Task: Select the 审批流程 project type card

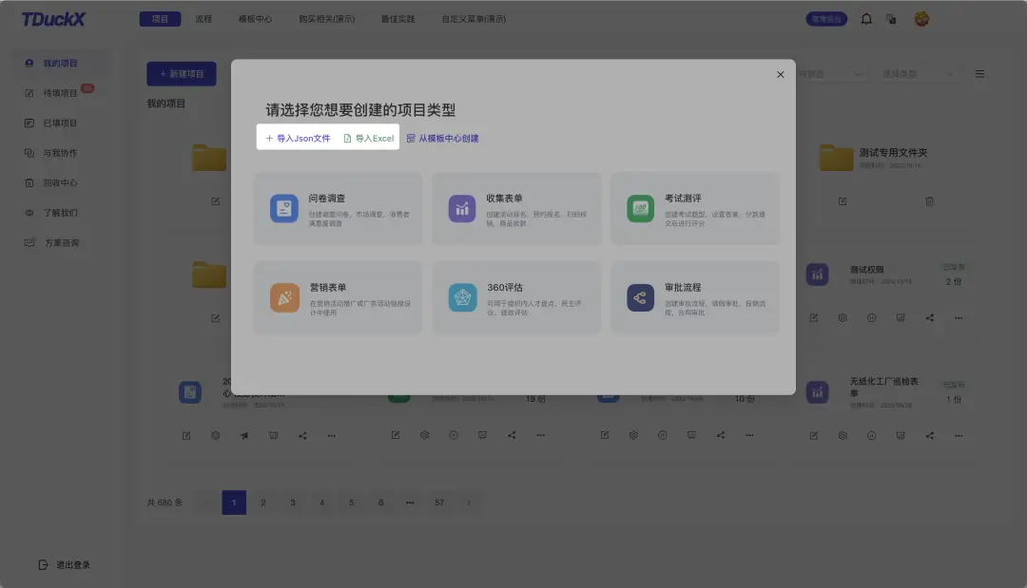Action: [x=695, y=297]
